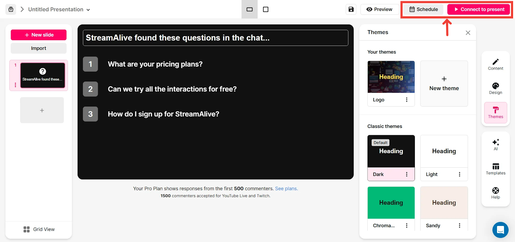Image resolution: width=515 pixels, height=242 pixels.
Task: Open the Design palette icon
Action: click(495, 86)
